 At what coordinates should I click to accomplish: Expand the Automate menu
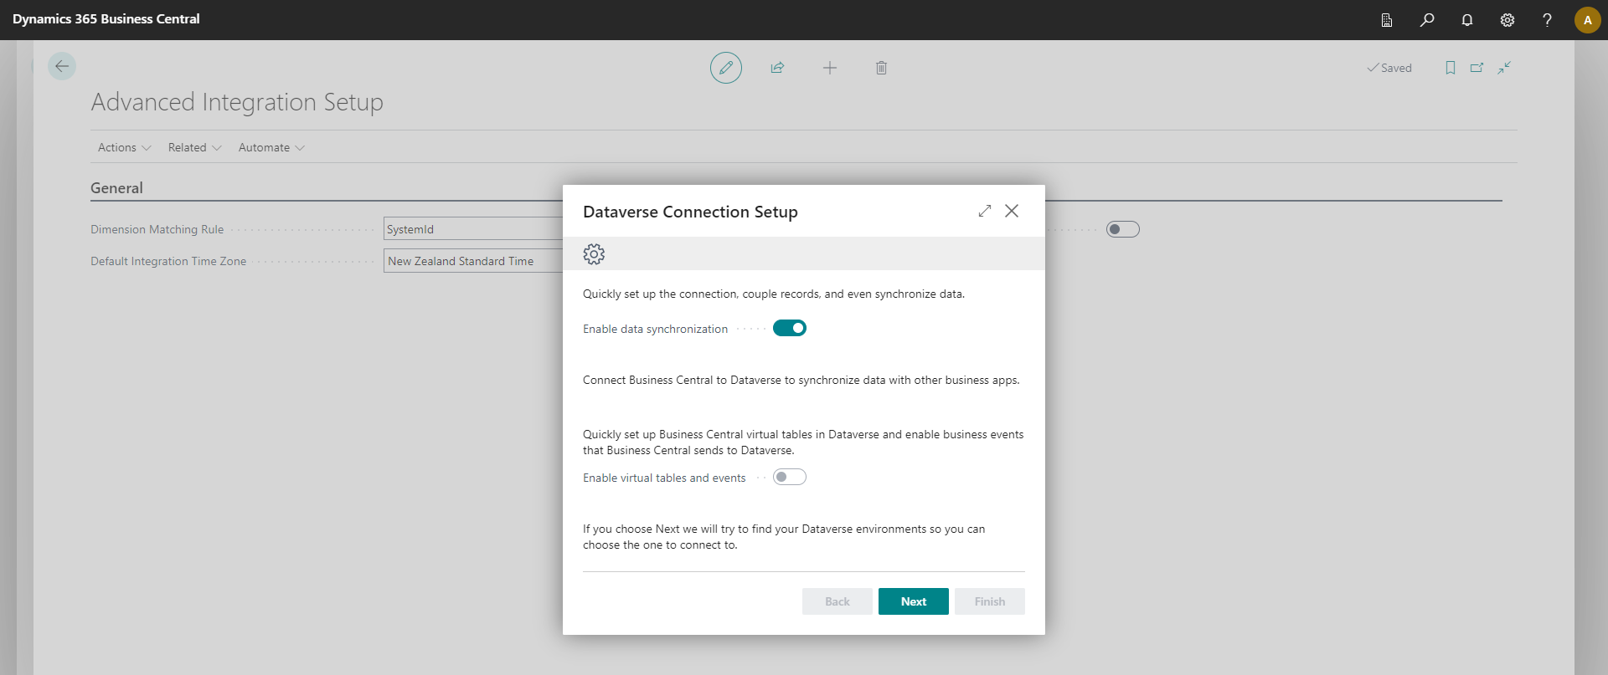pos(271,147)
